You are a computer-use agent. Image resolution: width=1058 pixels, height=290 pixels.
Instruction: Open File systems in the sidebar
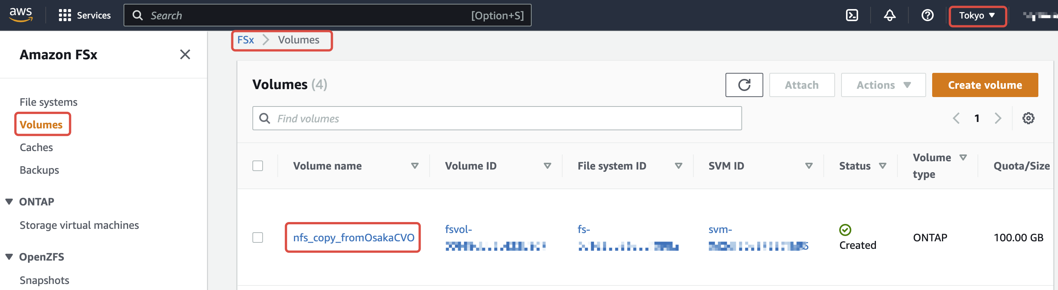48,102
